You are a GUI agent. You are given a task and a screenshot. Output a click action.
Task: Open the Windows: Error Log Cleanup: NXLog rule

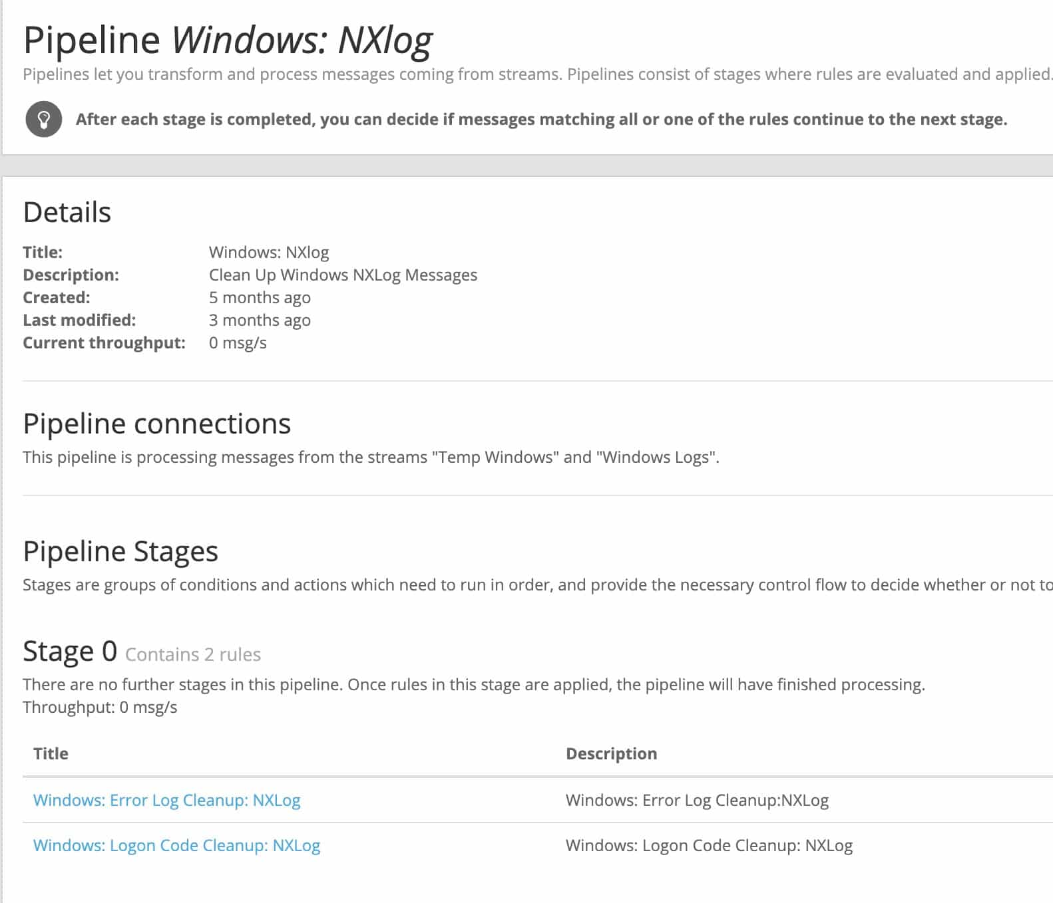(166, 800)
